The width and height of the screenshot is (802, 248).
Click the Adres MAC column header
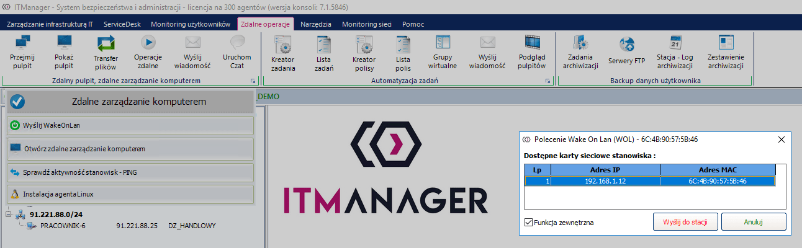[x=718, y=170]
